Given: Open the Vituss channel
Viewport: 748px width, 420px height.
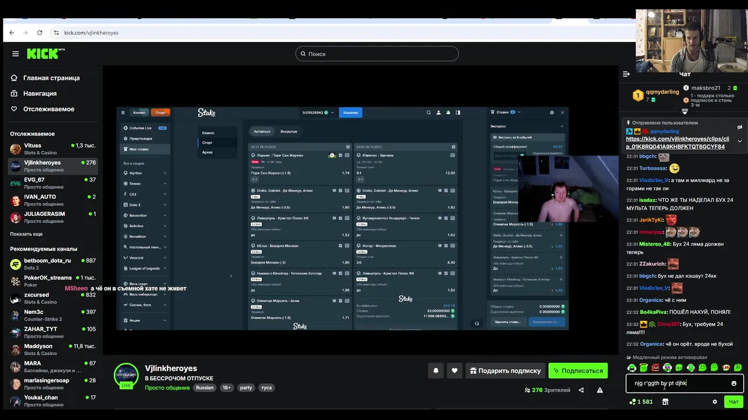Looking at the screenshot, I should click(53, 149).
